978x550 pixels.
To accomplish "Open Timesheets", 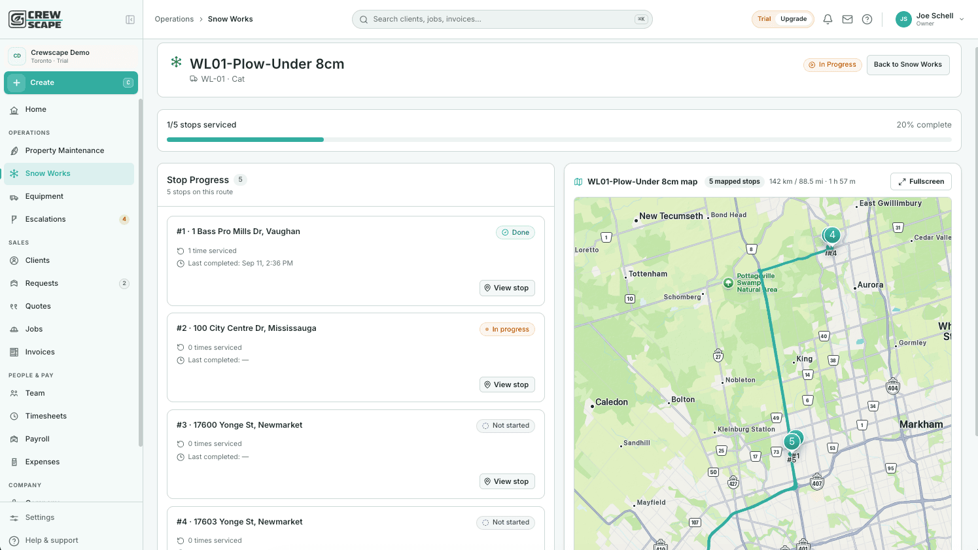I will (69, 416).
